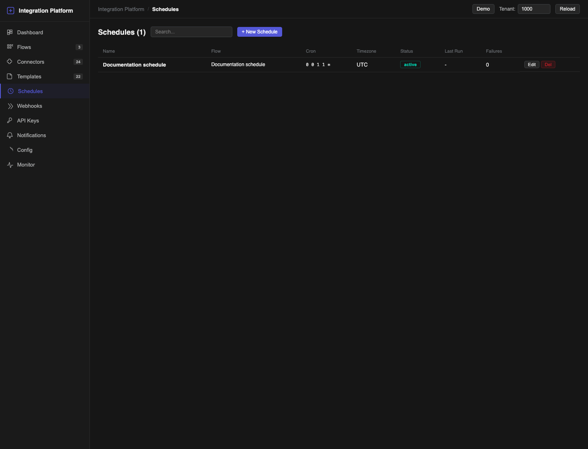Open the Webhooks page
The image size is (588, 449).
45,106
